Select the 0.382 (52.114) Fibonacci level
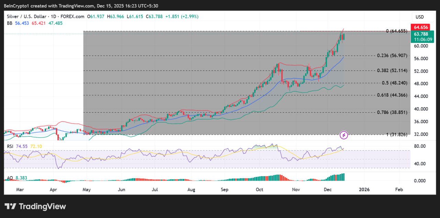Screen dimensions: 440x218 tap(392, 70)
